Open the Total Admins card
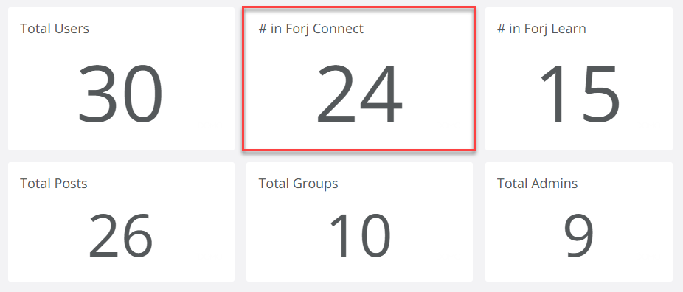Image resolution: width=683 pixels, height=292 pixels. pyautogui.click(x=579, y=222)
